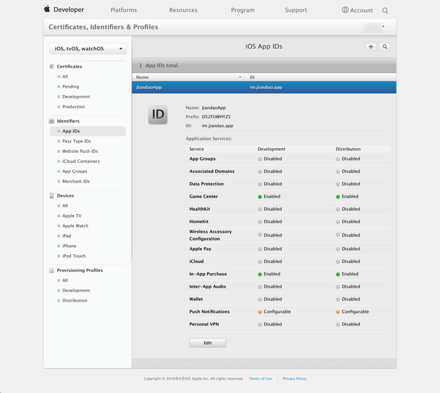Show Pending certificates
This screenshot has height=393, width=440.
pos(70,87)
